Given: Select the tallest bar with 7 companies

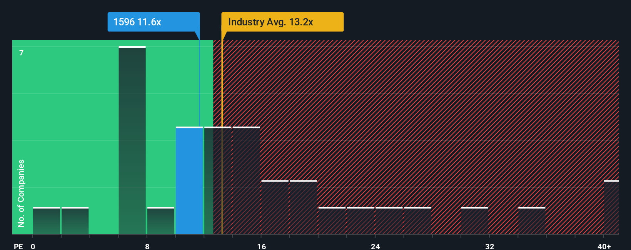Looking at the screenshot, I should pos(132,140).
